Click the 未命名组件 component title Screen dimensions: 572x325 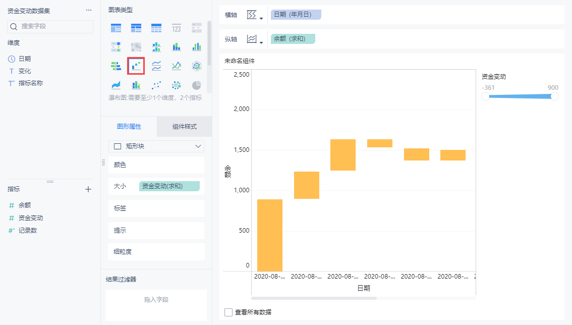239,61
